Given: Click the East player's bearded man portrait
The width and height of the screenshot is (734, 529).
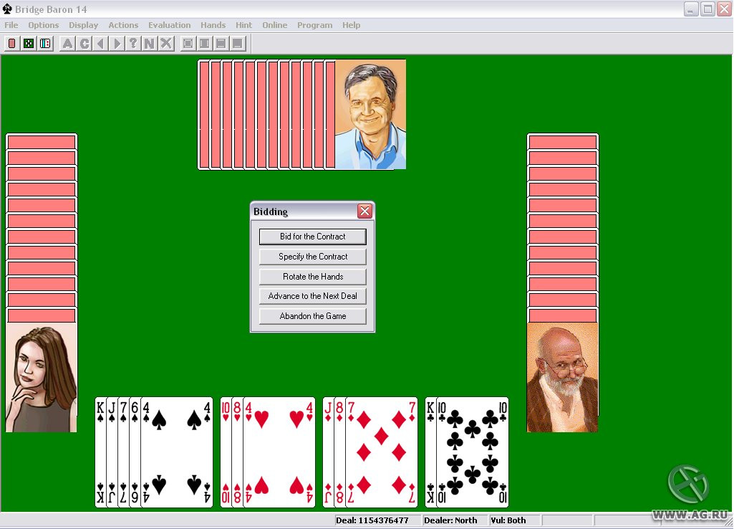Looking at the screenshot, I should tap(563, 377).
